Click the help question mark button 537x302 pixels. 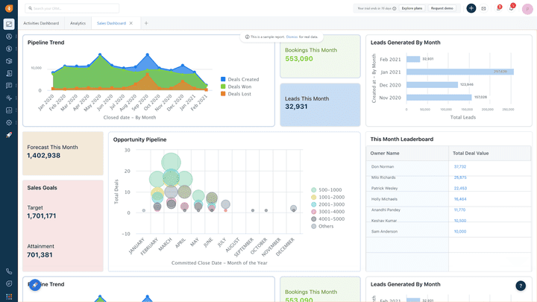[x=521, y=286]
